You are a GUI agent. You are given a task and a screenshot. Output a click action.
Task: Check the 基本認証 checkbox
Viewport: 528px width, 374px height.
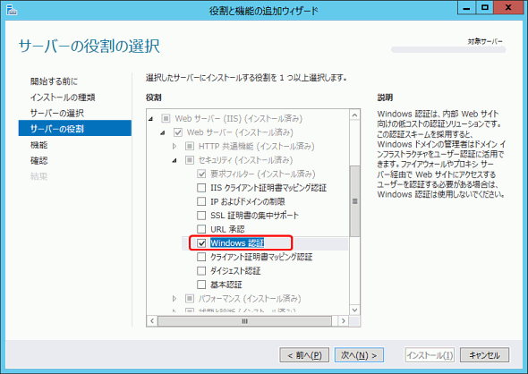pos(201,285)
